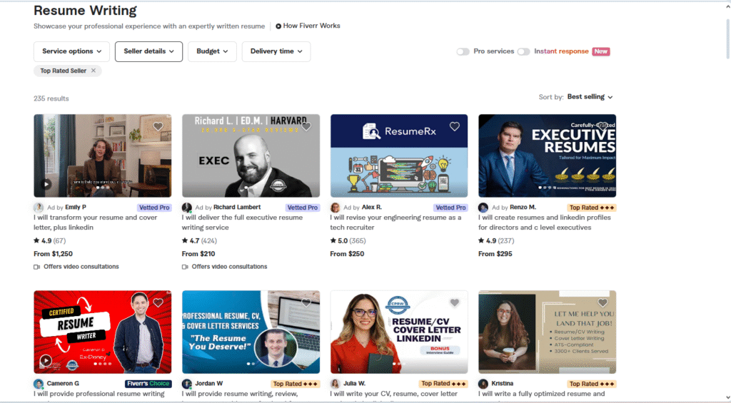This screenshot has width=731, height=403.
Task: Open Alex R. seller name link
Action: [x=371, y=208]
